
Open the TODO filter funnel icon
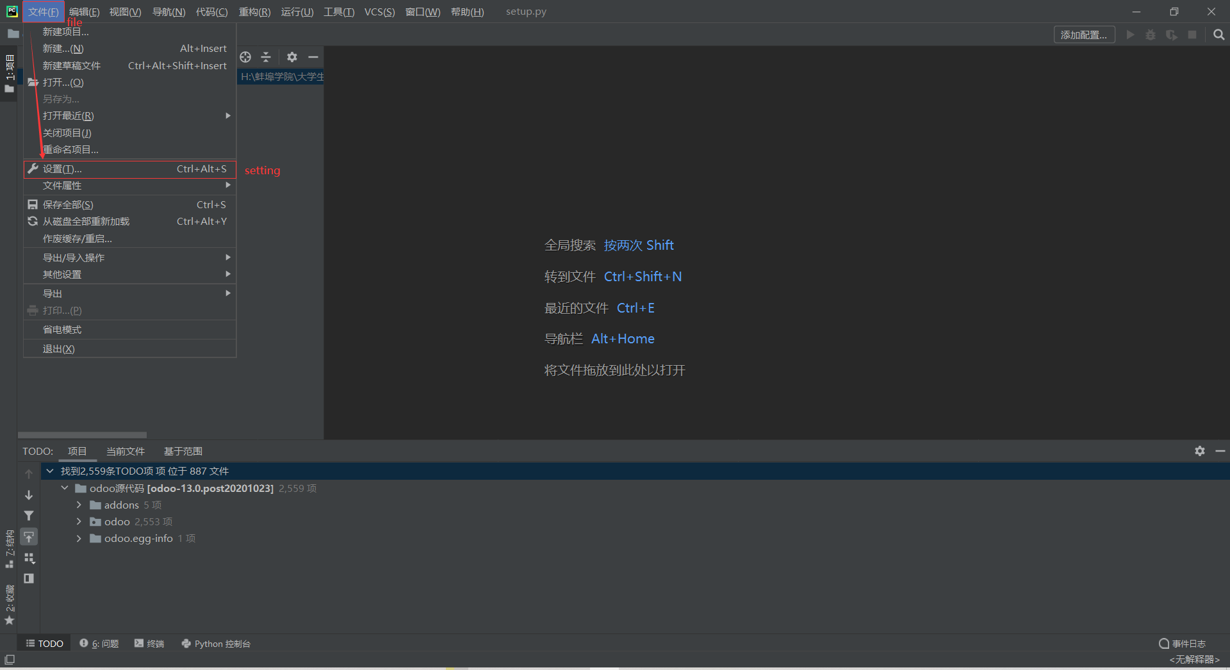[x=29, y=516]
